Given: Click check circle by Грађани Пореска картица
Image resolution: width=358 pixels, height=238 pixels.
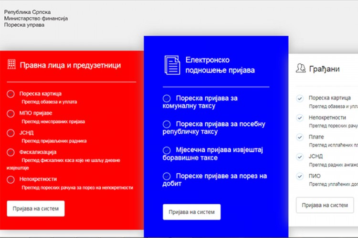Looking at the screenshot, I should tap(300, 99).
